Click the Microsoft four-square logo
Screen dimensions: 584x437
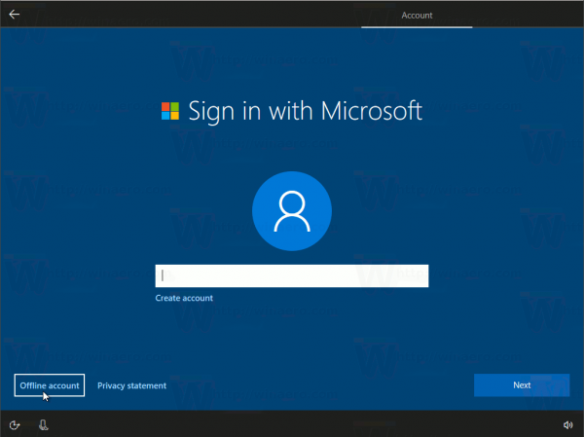[x=169, y=110]
